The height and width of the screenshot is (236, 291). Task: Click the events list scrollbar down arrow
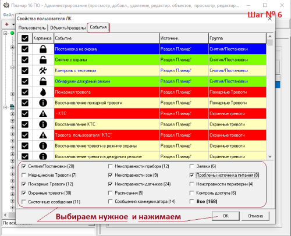270,156
